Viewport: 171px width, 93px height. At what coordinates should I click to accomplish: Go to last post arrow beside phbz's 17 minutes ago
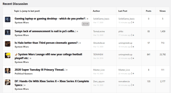click(133, 35)
